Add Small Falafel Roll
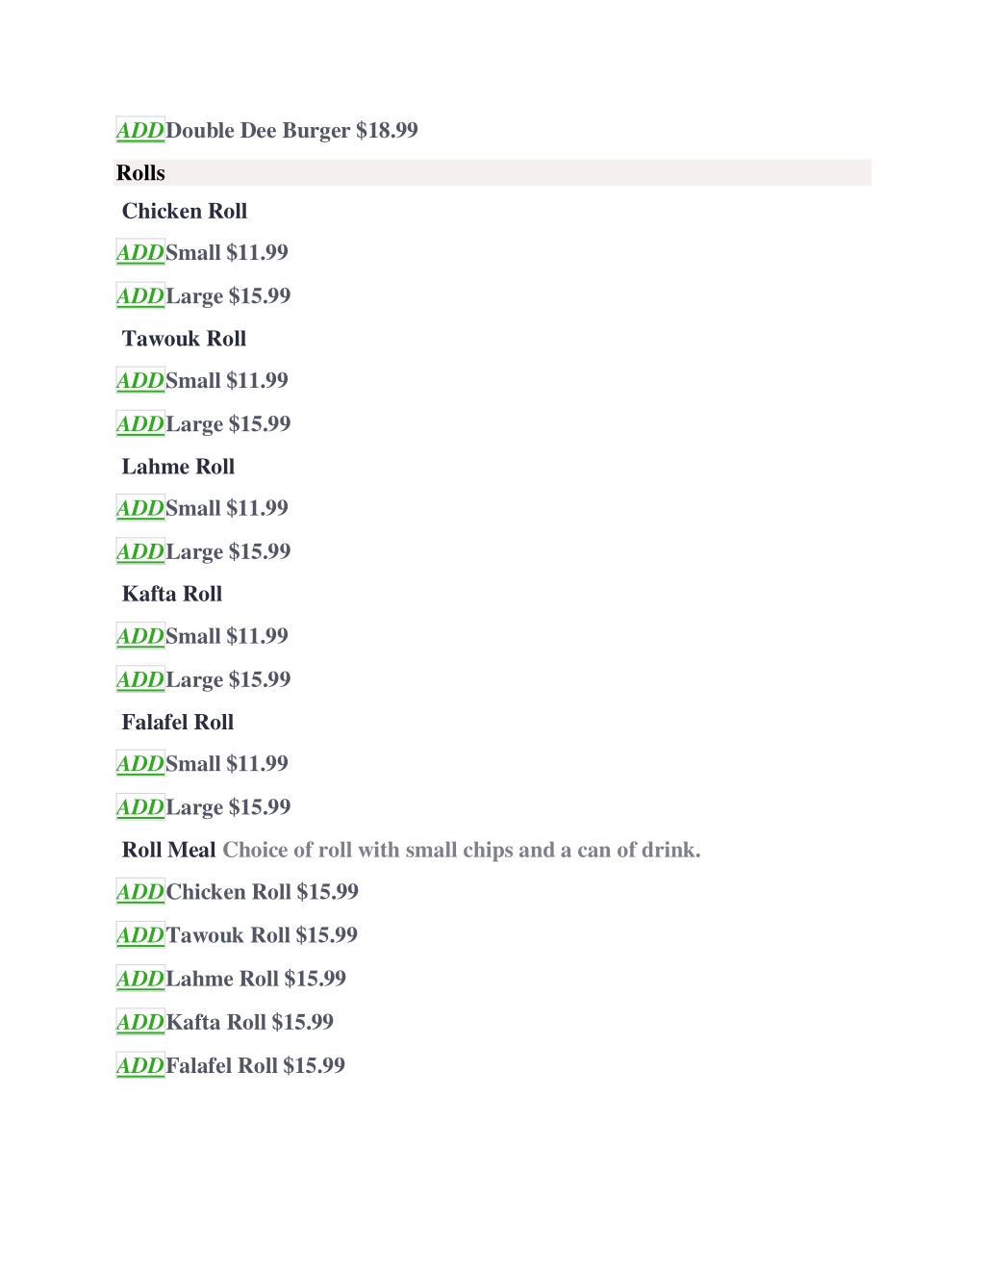 (140, 763)
